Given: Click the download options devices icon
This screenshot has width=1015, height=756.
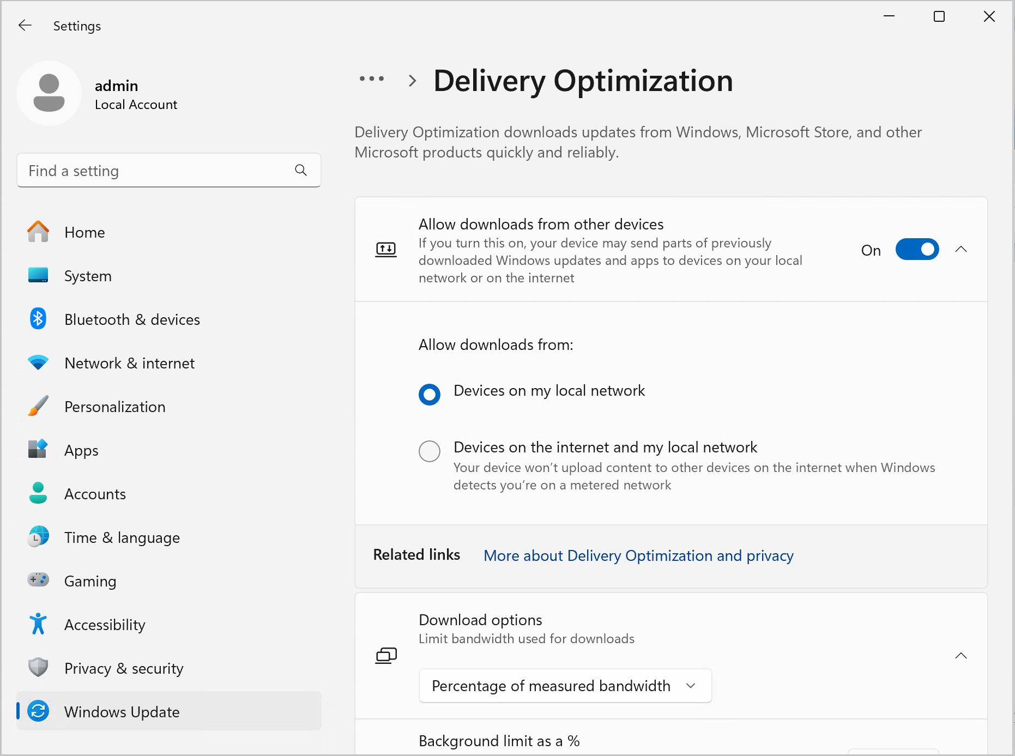Looking at the screenshot, I should pyautogui.click(x=386, y=655).
